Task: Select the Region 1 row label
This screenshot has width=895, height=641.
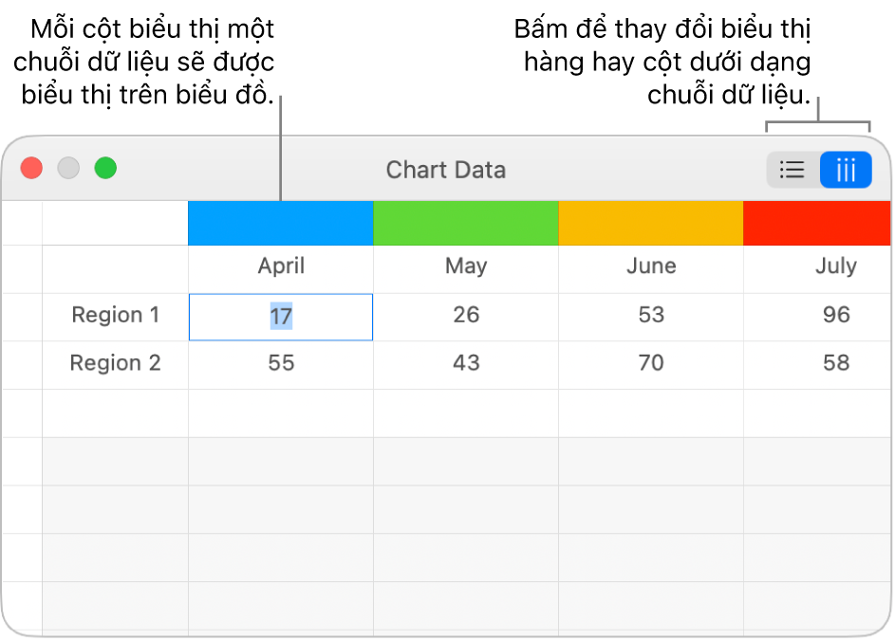Action: tap(116, 315)
